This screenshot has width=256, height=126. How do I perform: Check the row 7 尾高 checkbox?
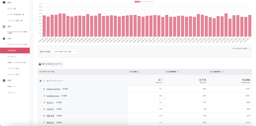pos(41,122)
